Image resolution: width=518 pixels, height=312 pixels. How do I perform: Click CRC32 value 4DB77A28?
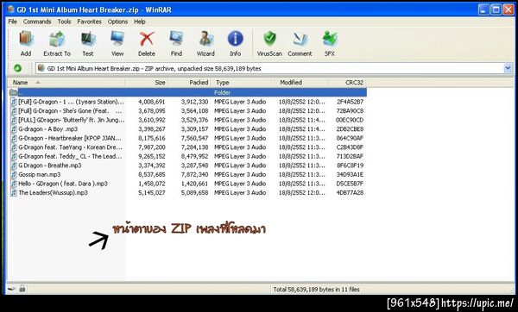coord(350,192)
